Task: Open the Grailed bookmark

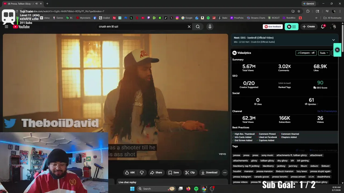Action: click(104, 18)
